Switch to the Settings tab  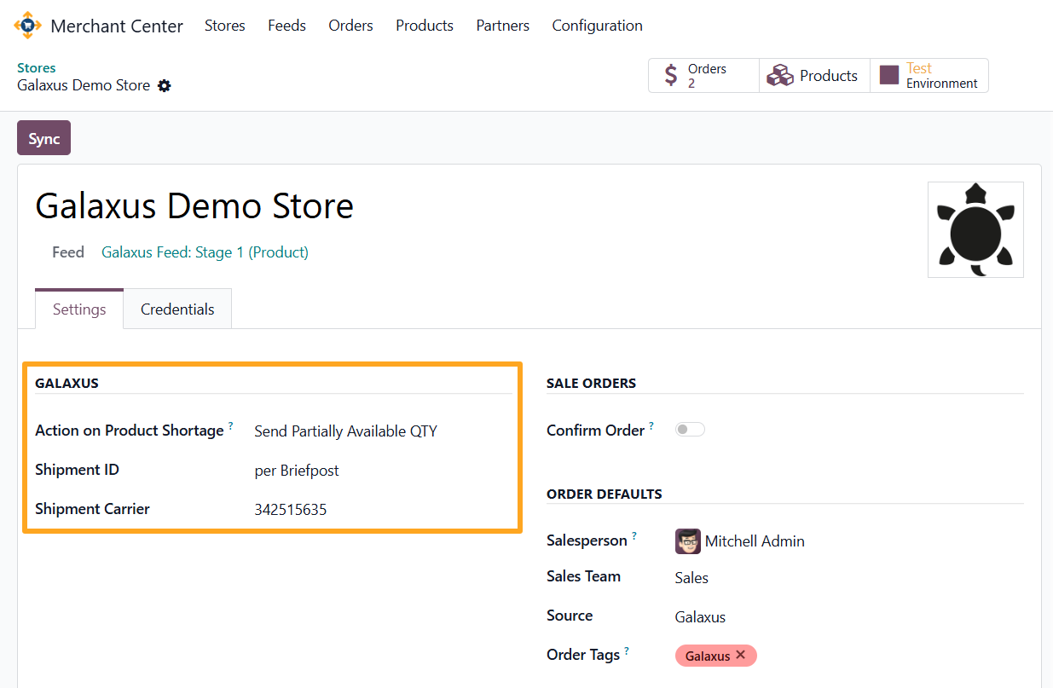(79, 309)
